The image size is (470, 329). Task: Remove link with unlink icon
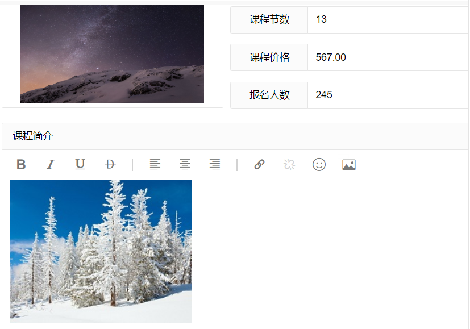click(x=289, y=165)
